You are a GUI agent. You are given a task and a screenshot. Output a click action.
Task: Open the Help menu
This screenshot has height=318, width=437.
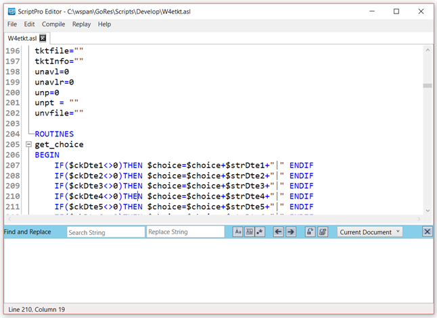(104, 24)
